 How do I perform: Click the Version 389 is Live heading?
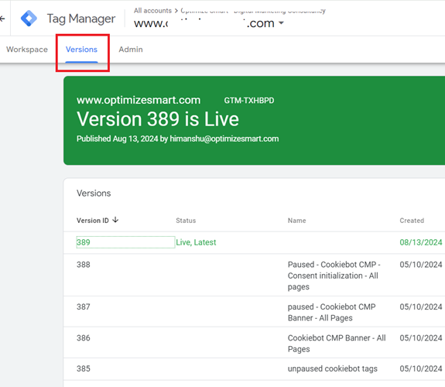[158, 119]
